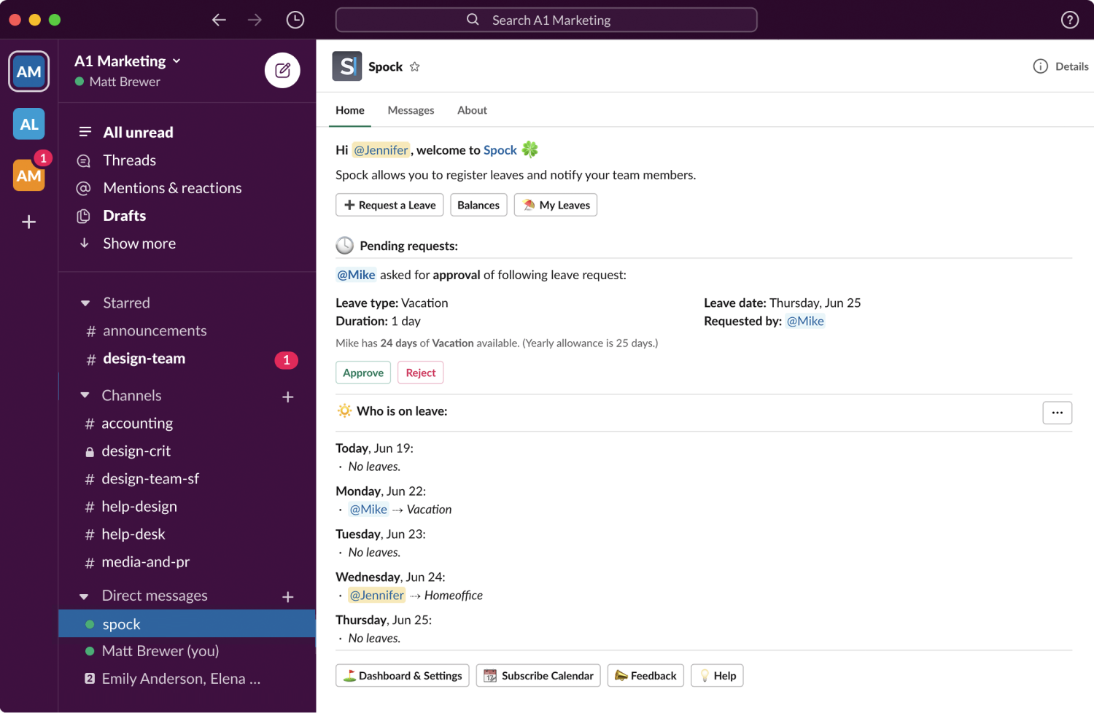
Task: Go forward in history with right arrow
Action: (255, 20)
